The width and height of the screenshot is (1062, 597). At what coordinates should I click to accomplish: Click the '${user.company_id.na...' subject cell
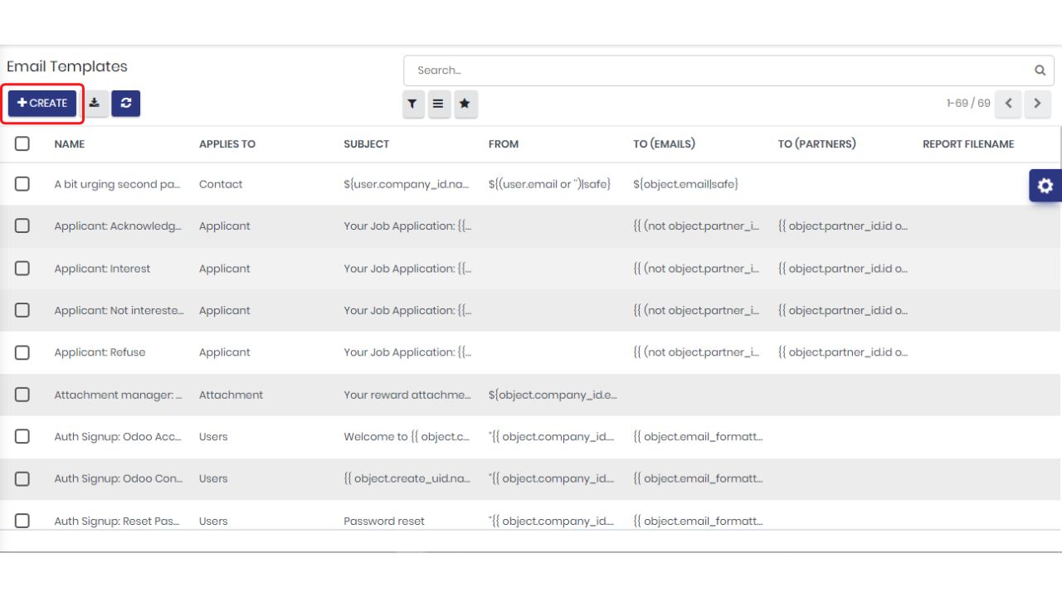[407, 184]
